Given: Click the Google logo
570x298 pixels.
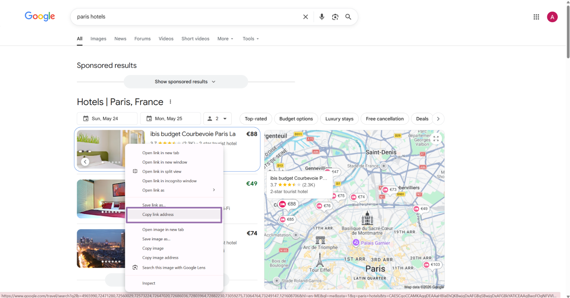Looking at the screenshot, I should [40, 17].
